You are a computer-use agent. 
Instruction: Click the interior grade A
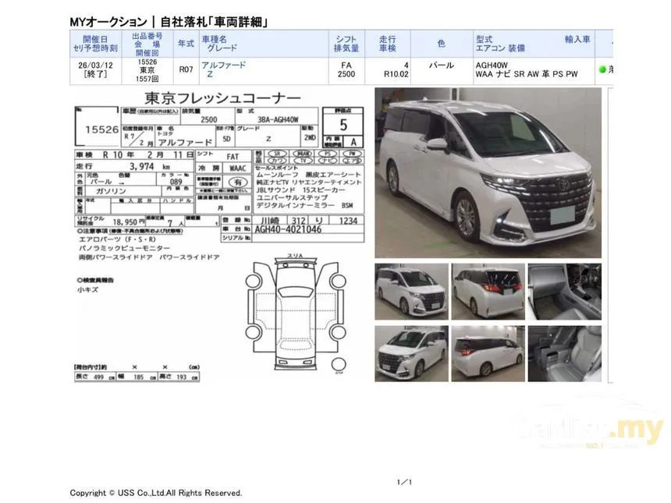pos(353,142)
